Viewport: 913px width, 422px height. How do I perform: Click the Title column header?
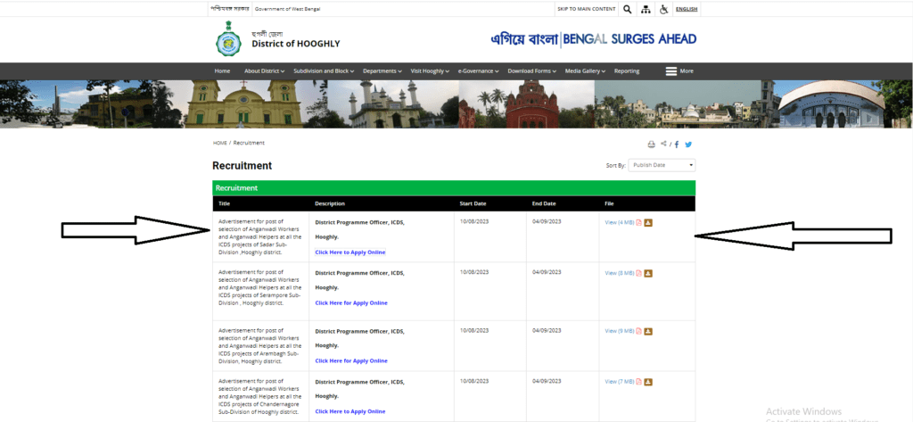click(224, 204)
